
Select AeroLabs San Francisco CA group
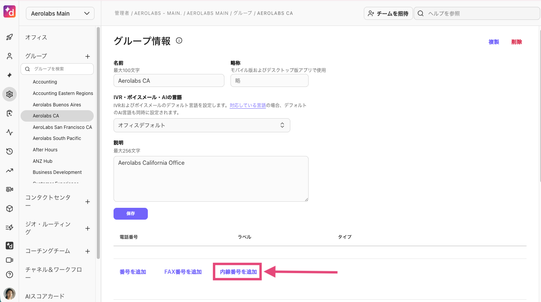(62, 127)
